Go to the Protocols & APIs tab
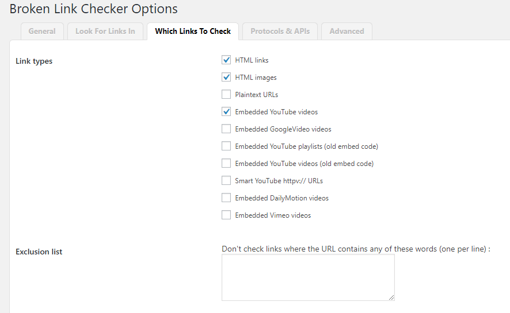The height and width of the screenshot is (313, 510). (280, 31)
